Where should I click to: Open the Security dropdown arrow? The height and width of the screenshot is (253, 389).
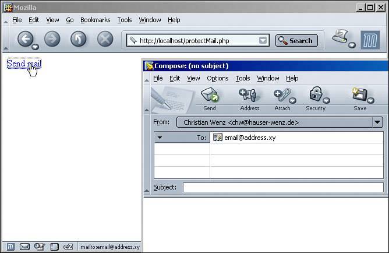point(327,100)
